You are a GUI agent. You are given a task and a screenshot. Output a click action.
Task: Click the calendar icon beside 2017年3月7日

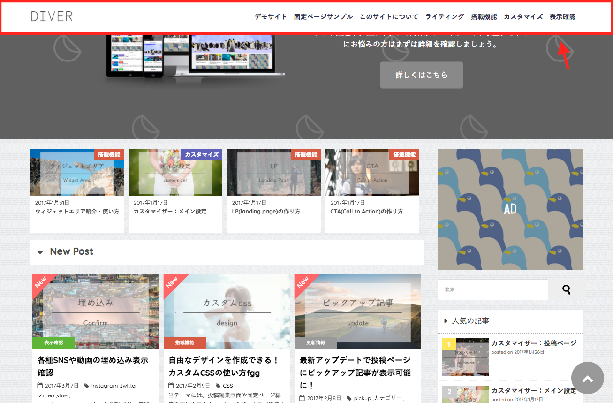tap(40, 386)
